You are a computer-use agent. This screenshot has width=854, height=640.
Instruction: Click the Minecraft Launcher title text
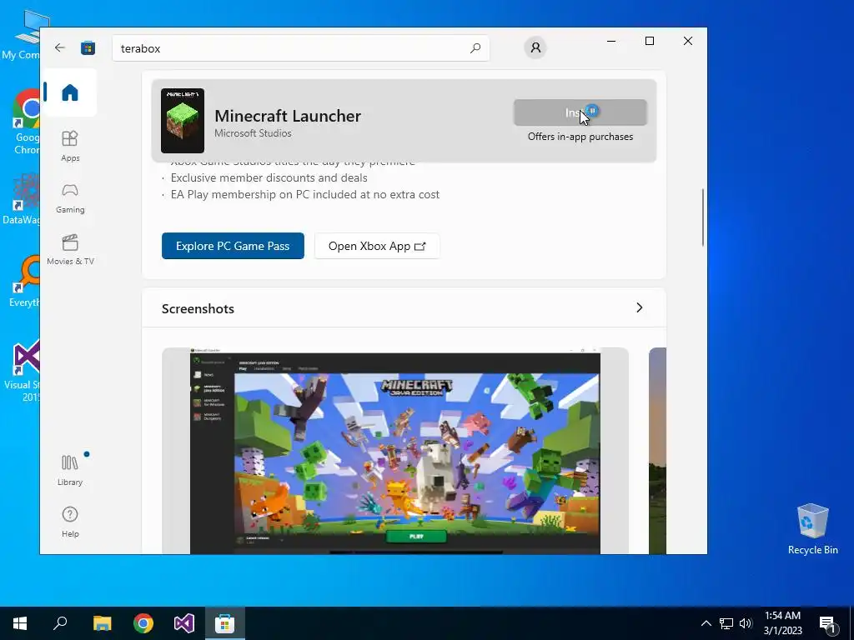coord(288,115)
